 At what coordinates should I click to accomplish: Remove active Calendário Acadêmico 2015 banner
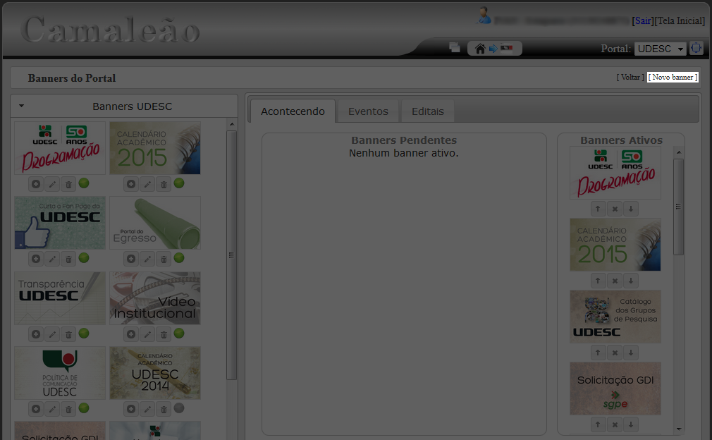click(615, 281)
